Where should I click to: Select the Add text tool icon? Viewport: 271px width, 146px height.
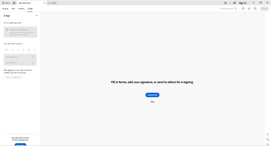point(6,50)
